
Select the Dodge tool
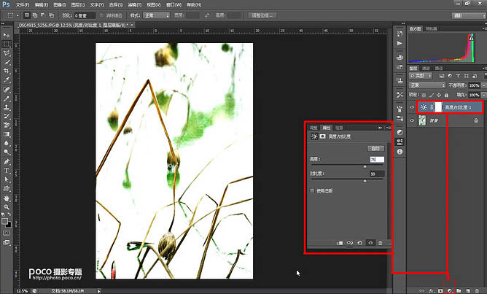(x=7, y=152)
